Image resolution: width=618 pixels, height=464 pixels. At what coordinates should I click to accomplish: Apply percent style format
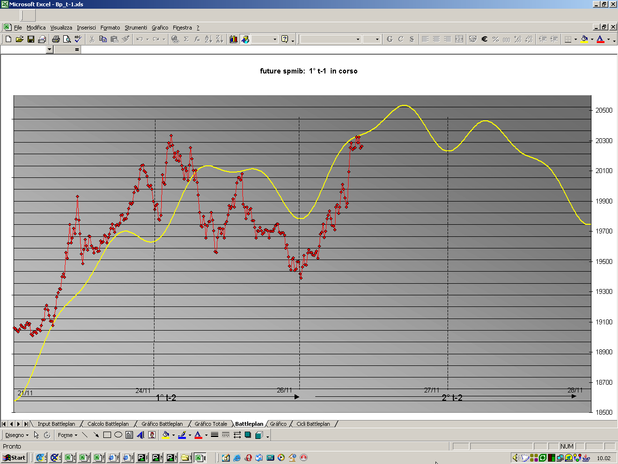pyautogui.click(x=495, y=39)
